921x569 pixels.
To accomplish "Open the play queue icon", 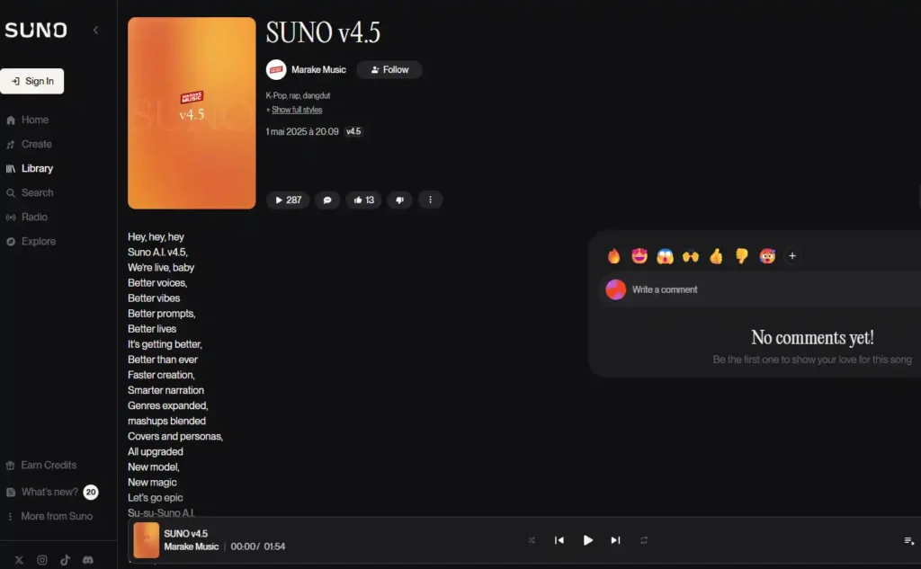I will pyautogui.click(x=908, y=540).
